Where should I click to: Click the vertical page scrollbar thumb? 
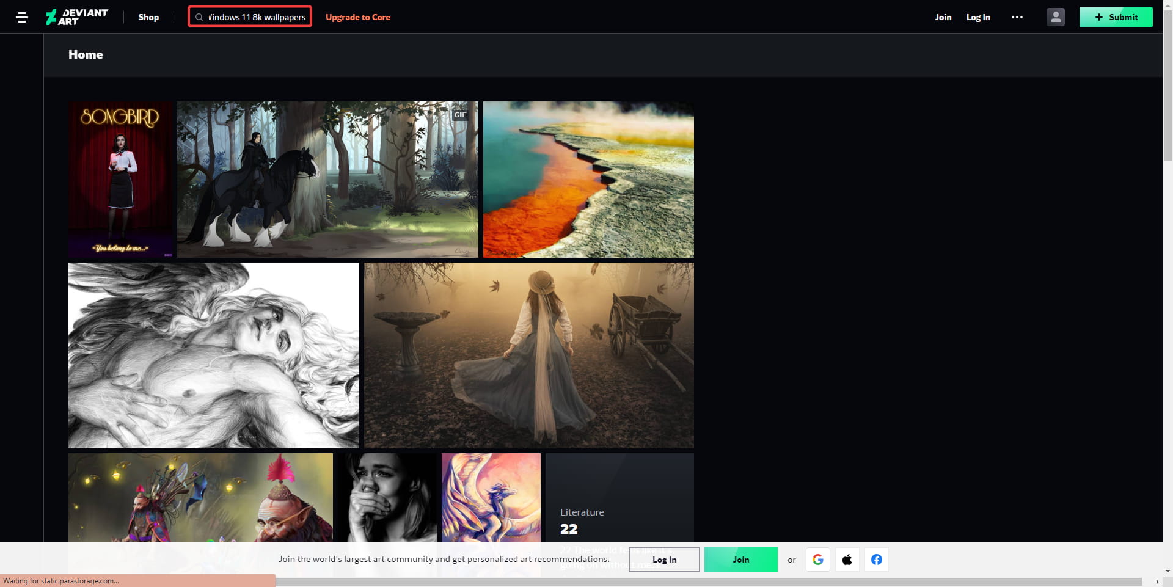1168,86
